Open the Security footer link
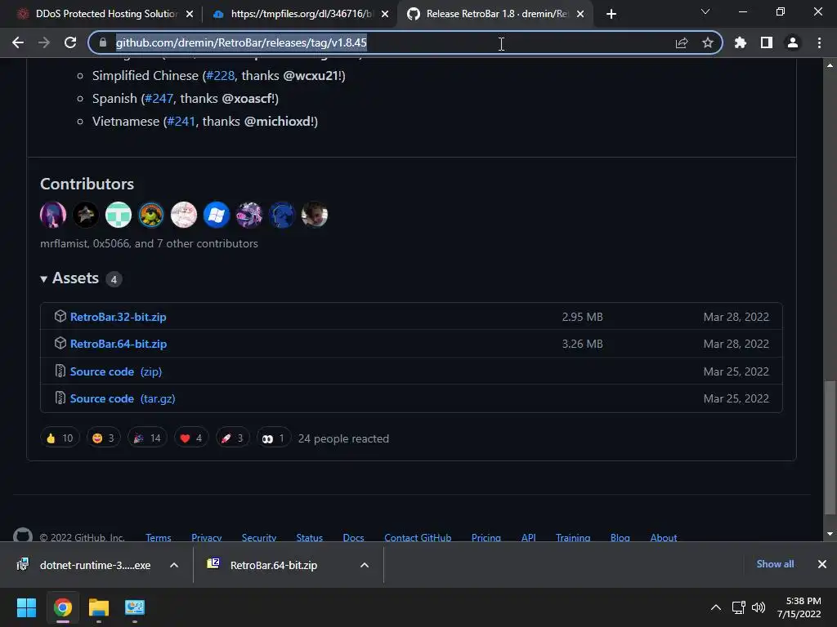 (259, 537)
